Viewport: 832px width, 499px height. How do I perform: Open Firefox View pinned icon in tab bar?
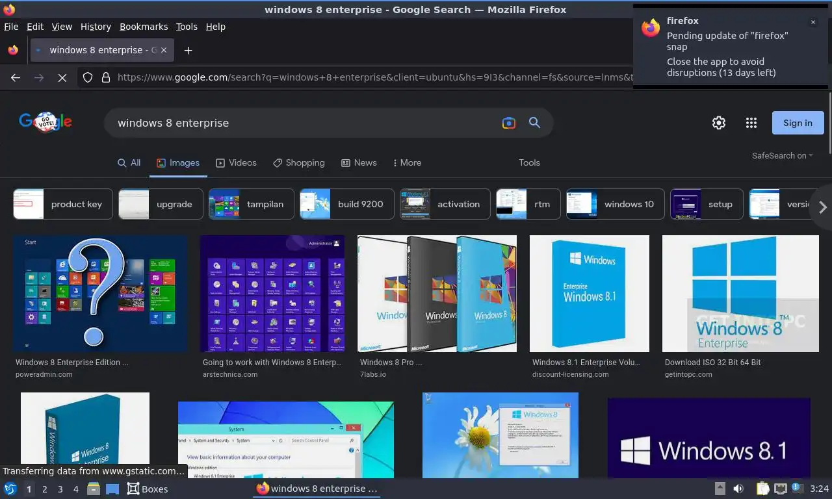[13, 50]
